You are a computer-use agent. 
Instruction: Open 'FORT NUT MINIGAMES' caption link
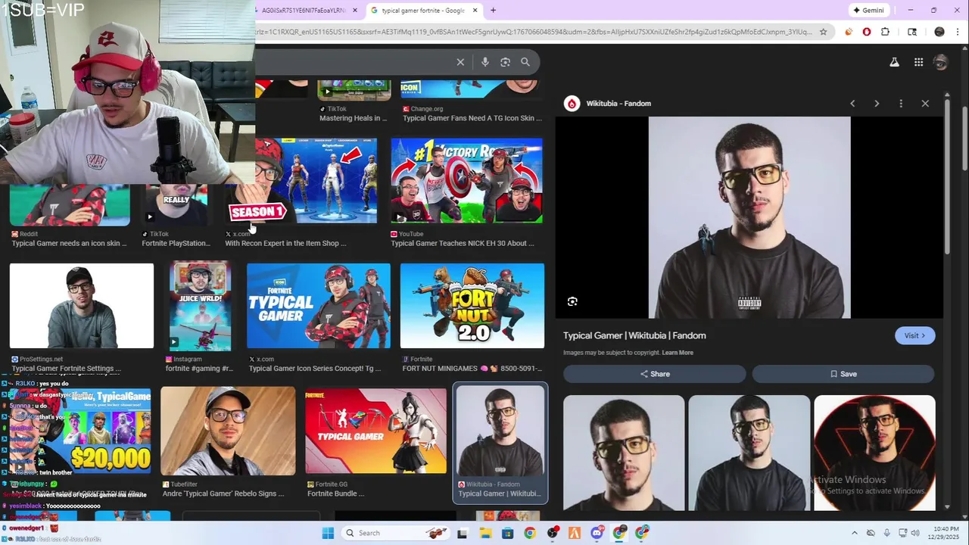tap(472, 369)
